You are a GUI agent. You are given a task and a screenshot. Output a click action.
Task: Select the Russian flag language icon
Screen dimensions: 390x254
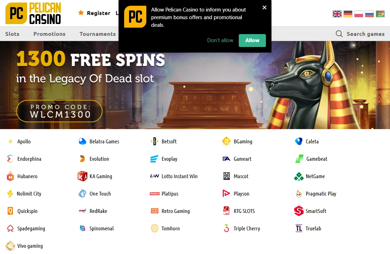pos(369,14)
